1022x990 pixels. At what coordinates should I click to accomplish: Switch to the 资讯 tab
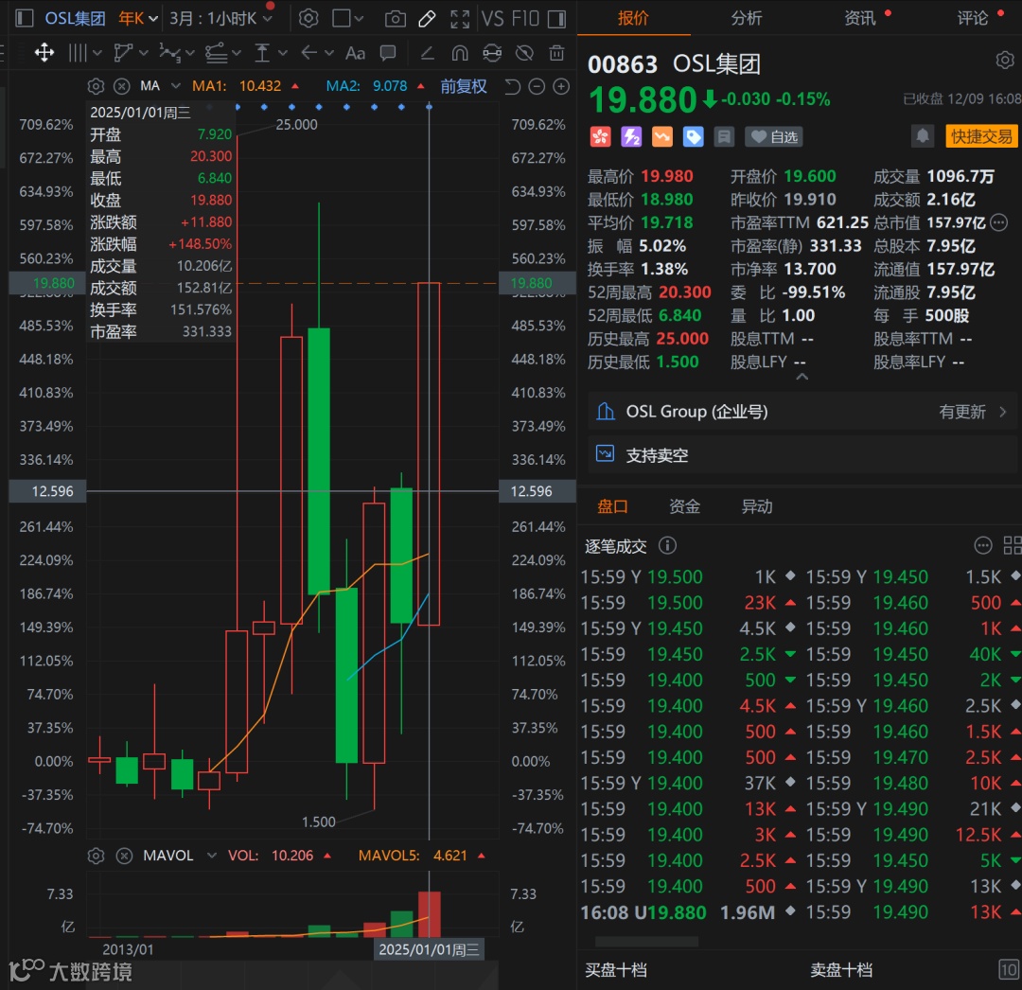click(x=859, y=18)
